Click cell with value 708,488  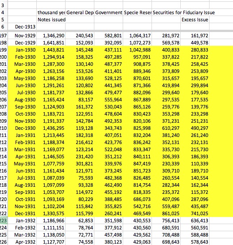tap(166, 235)
